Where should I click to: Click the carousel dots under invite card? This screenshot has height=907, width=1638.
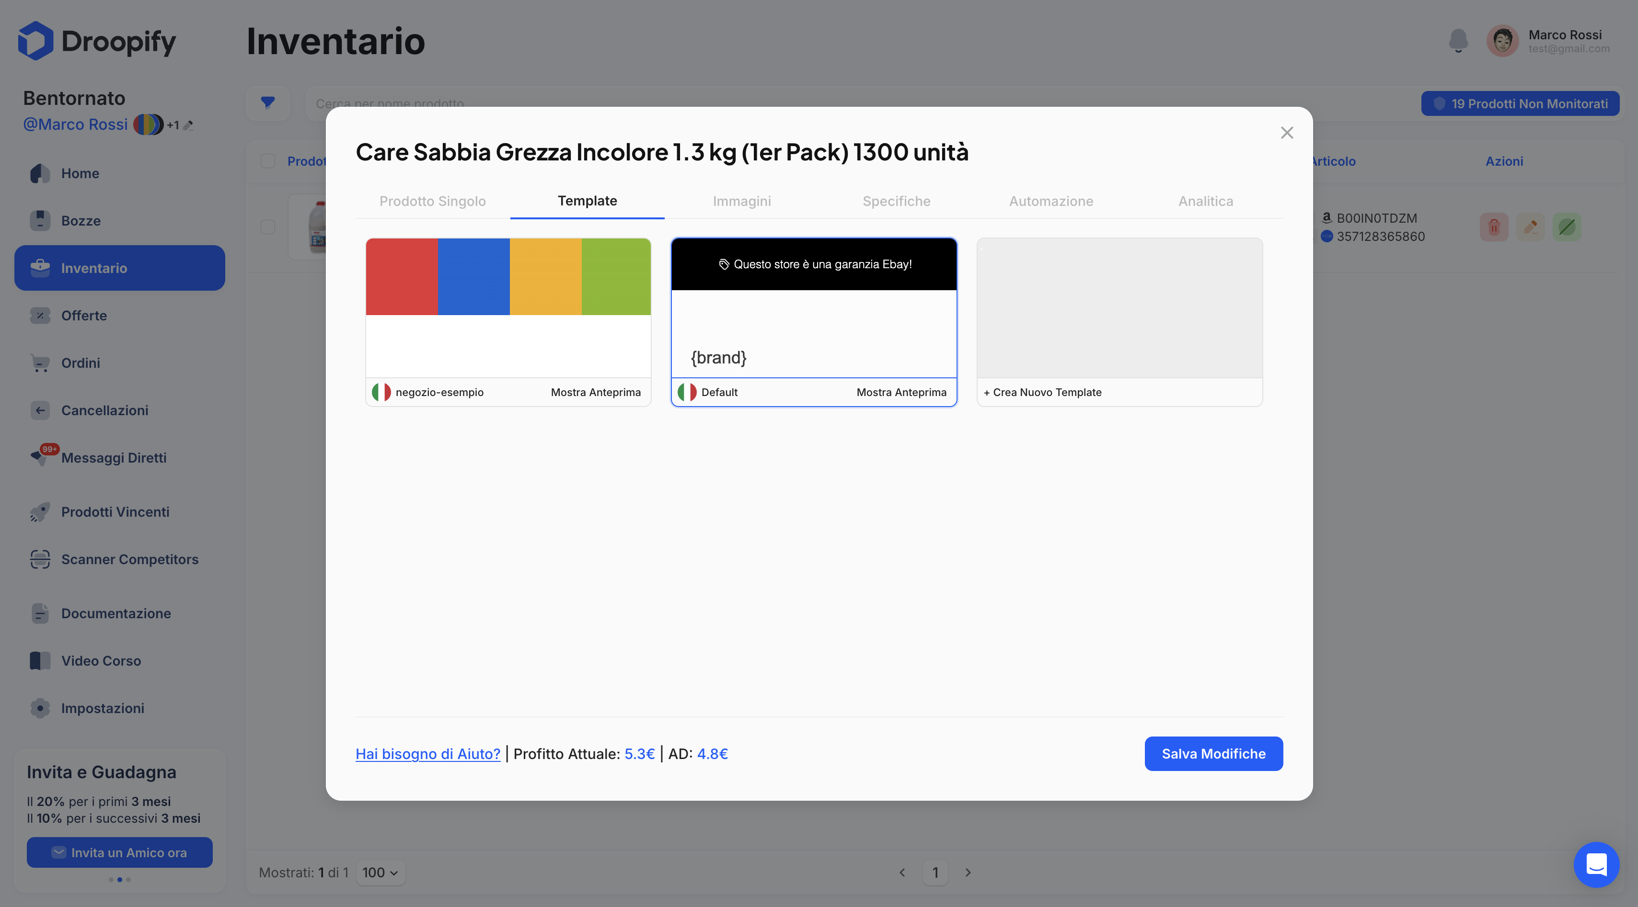[x=119, y=880]
